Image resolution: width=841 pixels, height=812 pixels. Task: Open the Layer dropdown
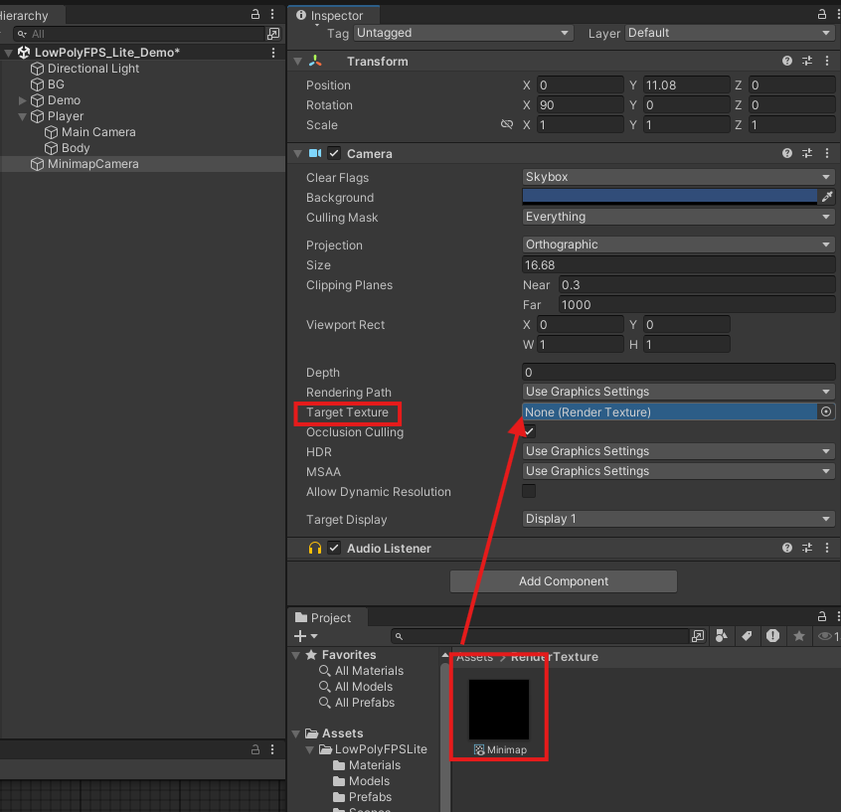click(730, 33)
